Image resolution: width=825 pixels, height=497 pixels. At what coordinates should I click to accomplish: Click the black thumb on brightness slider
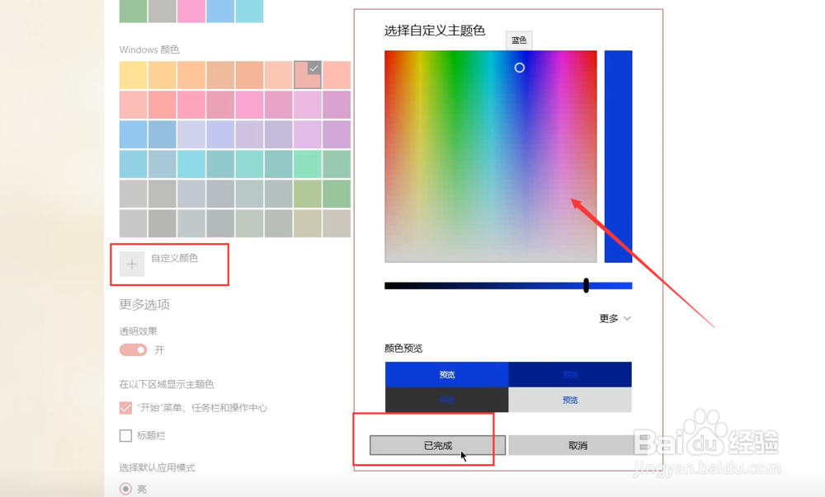(586, 285)
